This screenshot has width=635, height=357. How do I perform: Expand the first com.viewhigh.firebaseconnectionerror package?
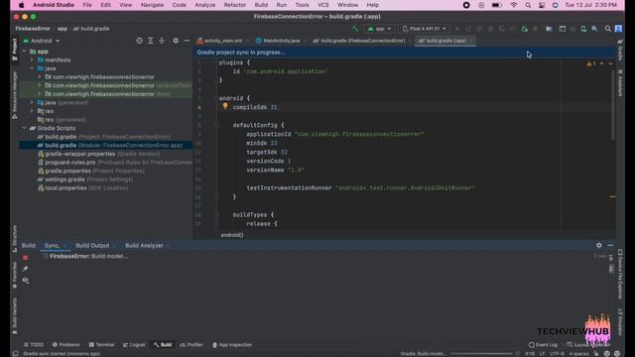click(x=40, y=77)
